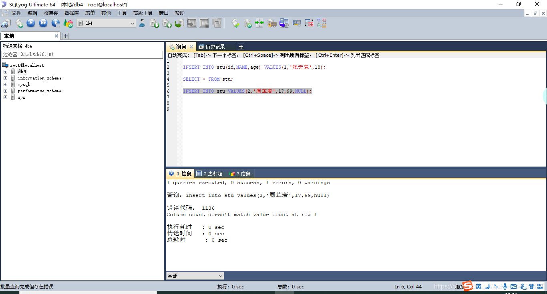Click database icon with green down arrow
Screen dimensions: 547x294
click(x=155, y=23)
